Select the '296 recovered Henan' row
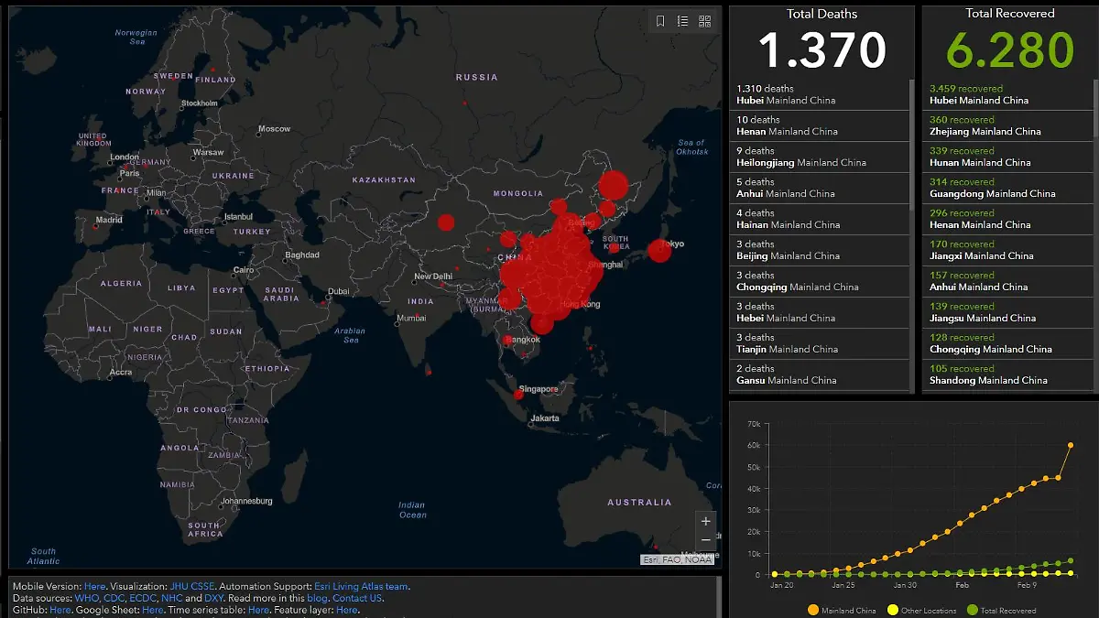The width and height of the screenshot is (1099, 618). 1007,220
